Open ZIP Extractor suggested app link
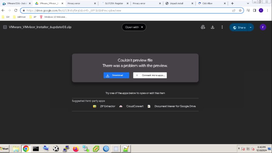 coord(108,106)
